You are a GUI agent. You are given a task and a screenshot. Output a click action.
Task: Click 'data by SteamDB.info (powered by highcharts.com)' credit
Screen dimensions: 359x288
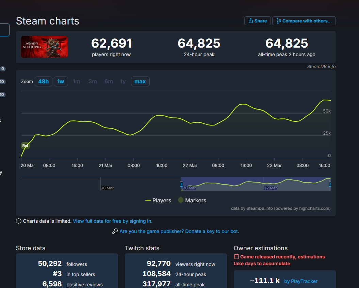tap(281, 208)
